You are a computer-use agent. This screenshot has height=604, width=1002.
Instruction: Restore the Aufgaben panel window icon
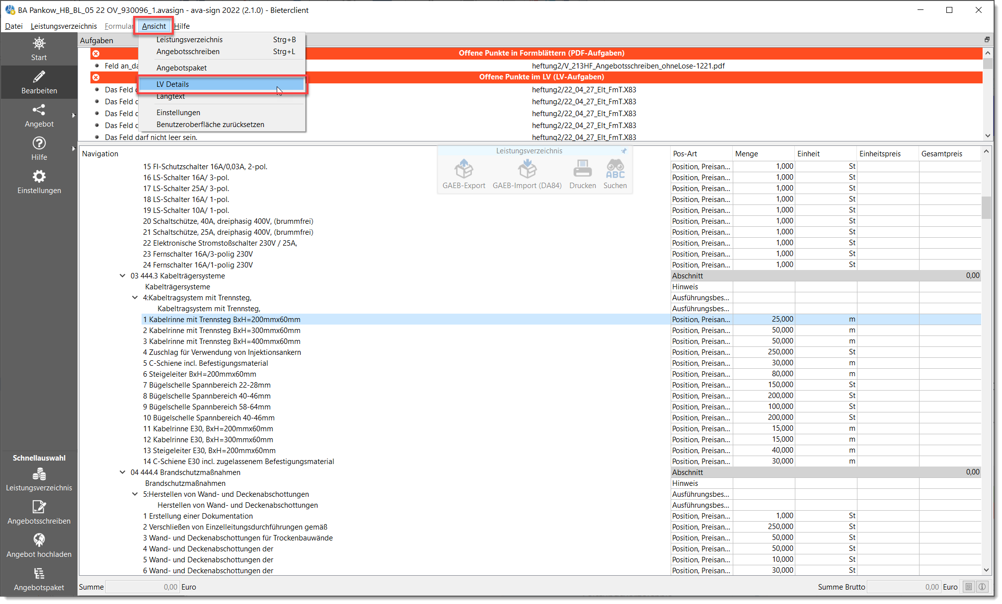pyautogui.click(x=987, y=40)
